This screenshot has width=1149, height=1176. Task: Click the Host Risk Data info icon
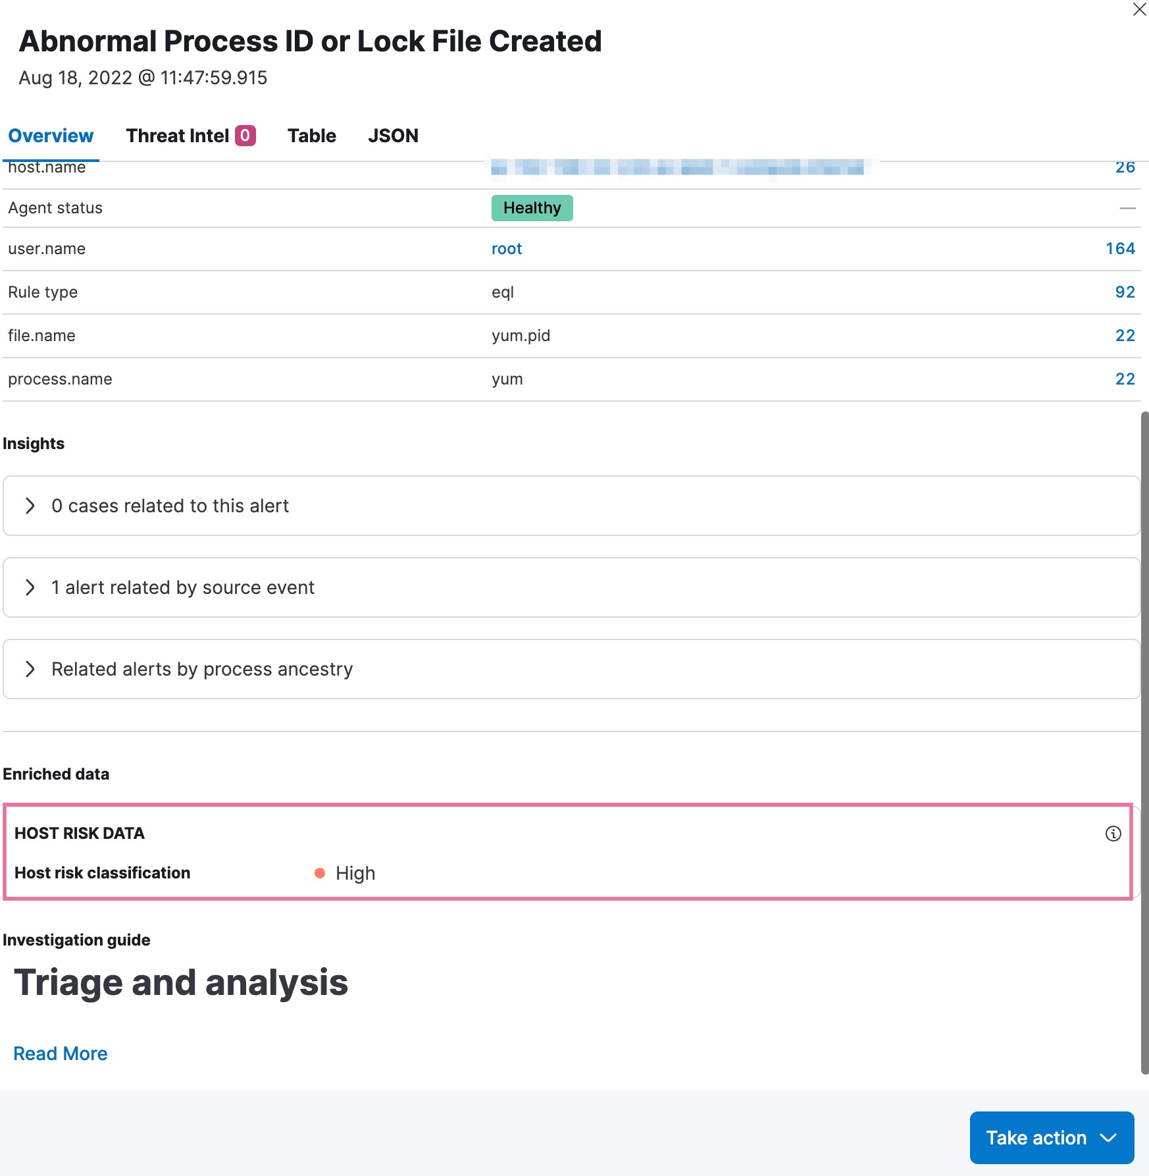click(x=1113, y=834)
